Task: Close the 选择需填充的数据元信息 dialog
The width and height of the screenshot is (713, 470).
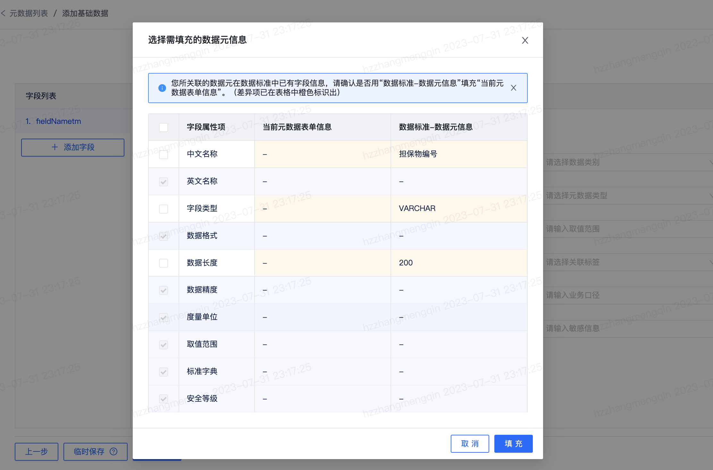Action: point(525,40)
